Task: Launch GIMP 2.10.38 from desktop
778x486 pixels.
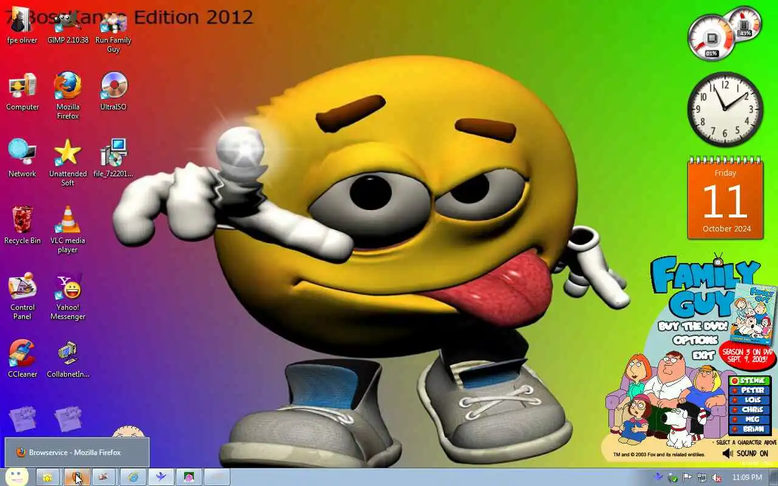Action: click(68, 26)
